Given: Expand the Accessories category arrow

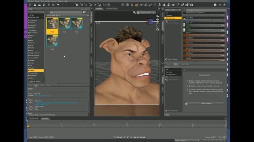Looking at the screenshot, I should click(x=29, y=20).
